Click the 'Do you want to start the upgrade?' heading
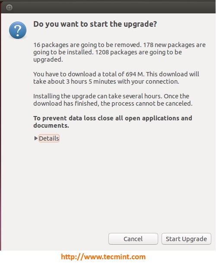The height and width of the screenshot is (264, 216). point(95,24)
